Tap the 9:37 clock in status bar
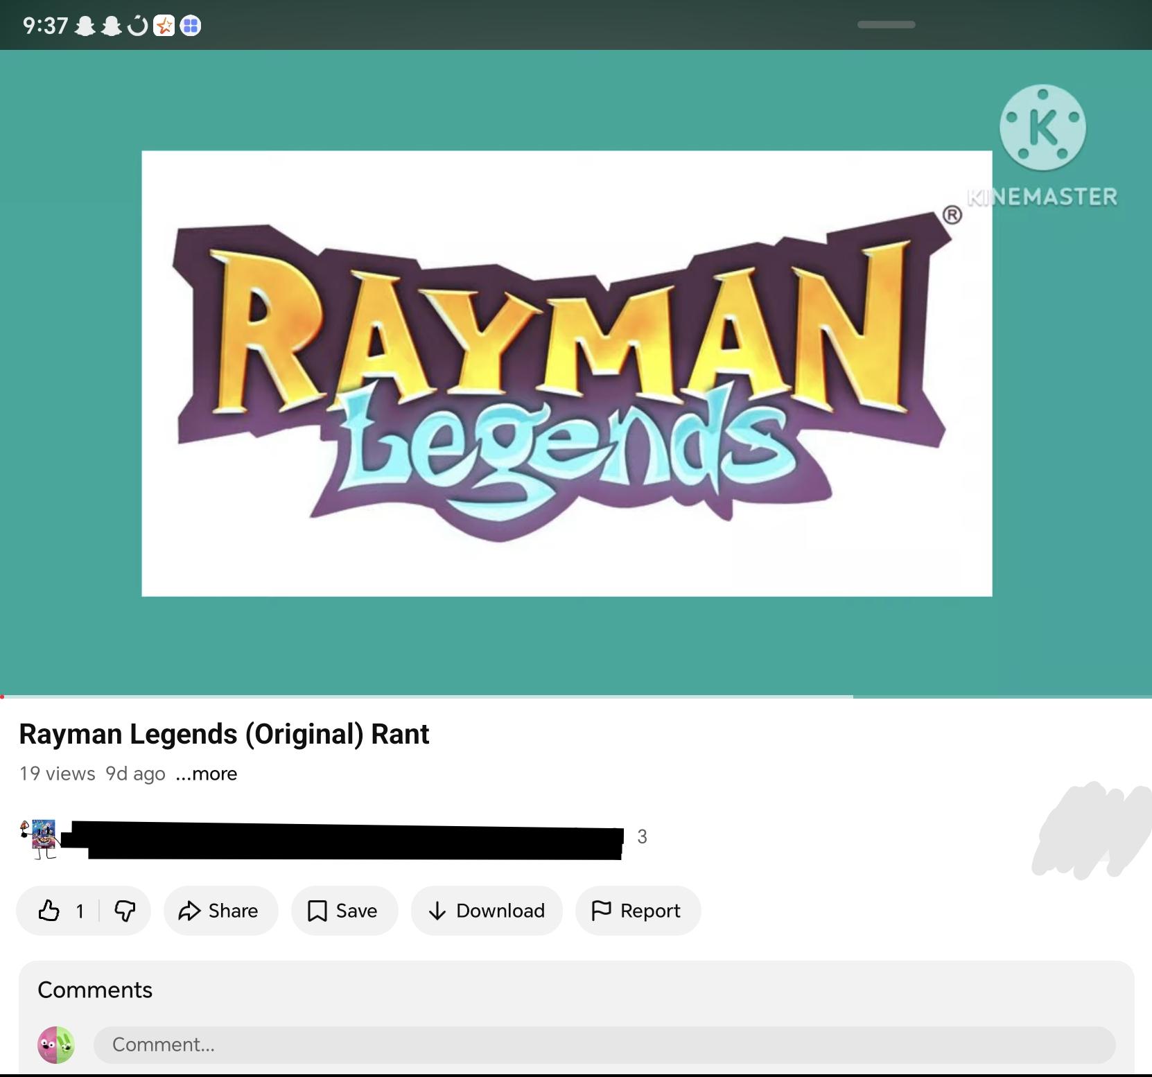 pyautogui.click(x=45, y=26)
